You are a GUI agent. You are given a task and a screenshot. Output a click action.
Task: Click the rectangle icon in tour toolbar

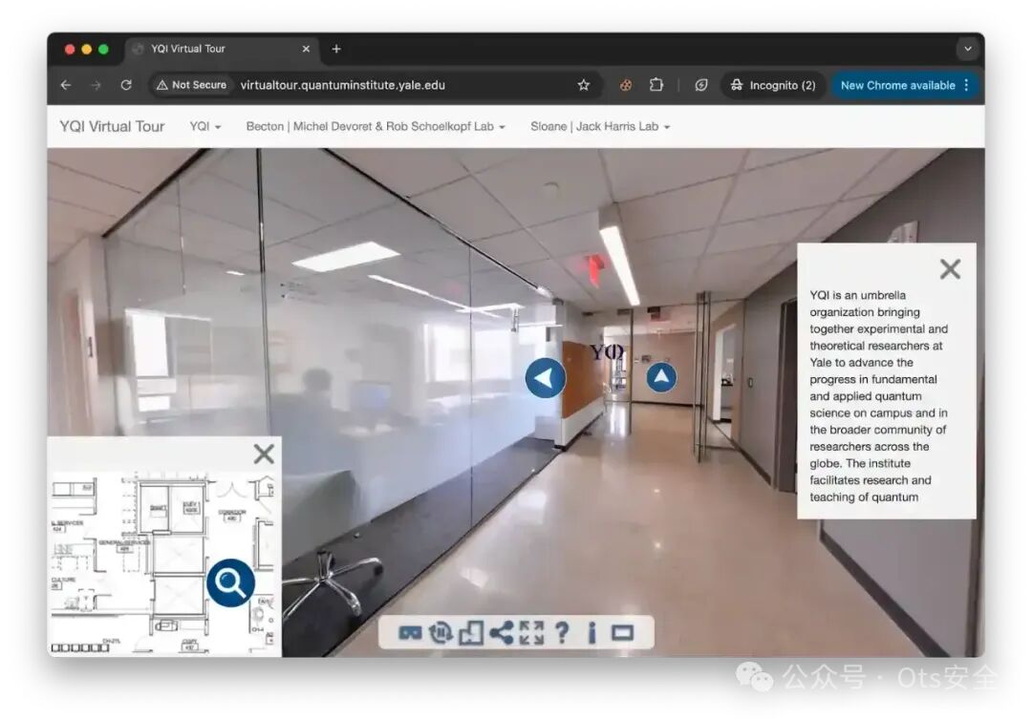pyautogui.click(x=622, y=633)
